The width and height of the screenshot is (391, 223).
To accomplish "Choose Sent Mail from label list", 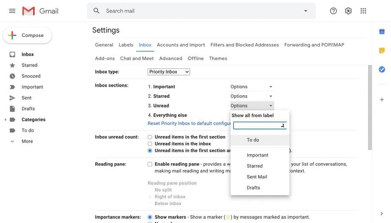I will (x=260, y=177).
